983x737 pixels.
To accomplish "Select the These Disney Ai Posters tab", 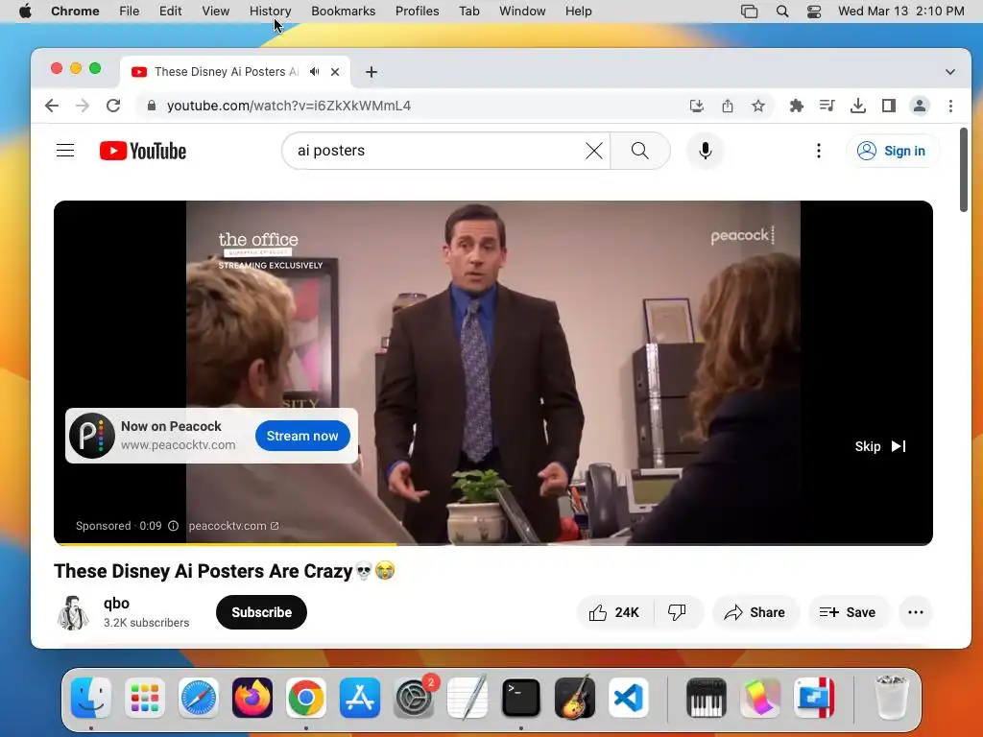I will click(227, 71).
